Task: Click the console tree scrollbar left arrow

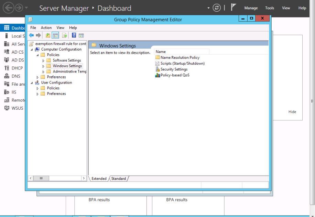Action: [x=31, y=178]
